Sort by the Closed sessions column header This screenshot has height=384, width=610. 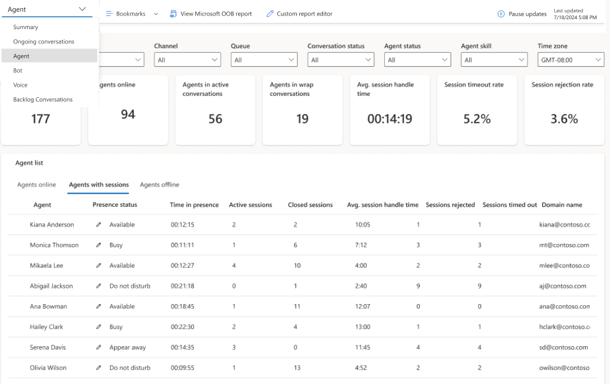[311, 205]
